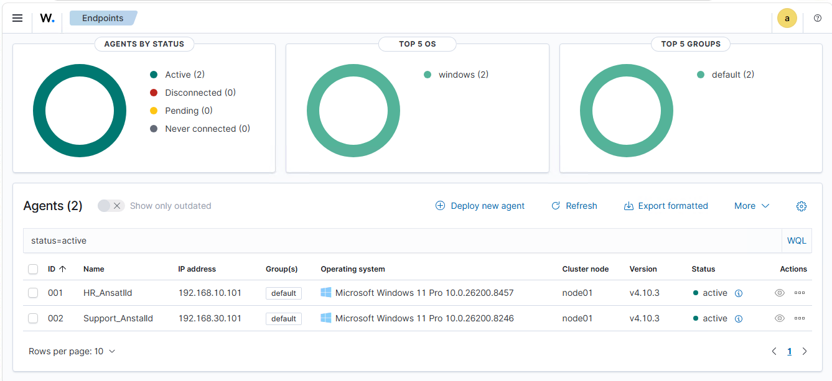Expand the More dropdown
Image resolution: width=832 pixels, height=381 pixels.
coord(752,206)
